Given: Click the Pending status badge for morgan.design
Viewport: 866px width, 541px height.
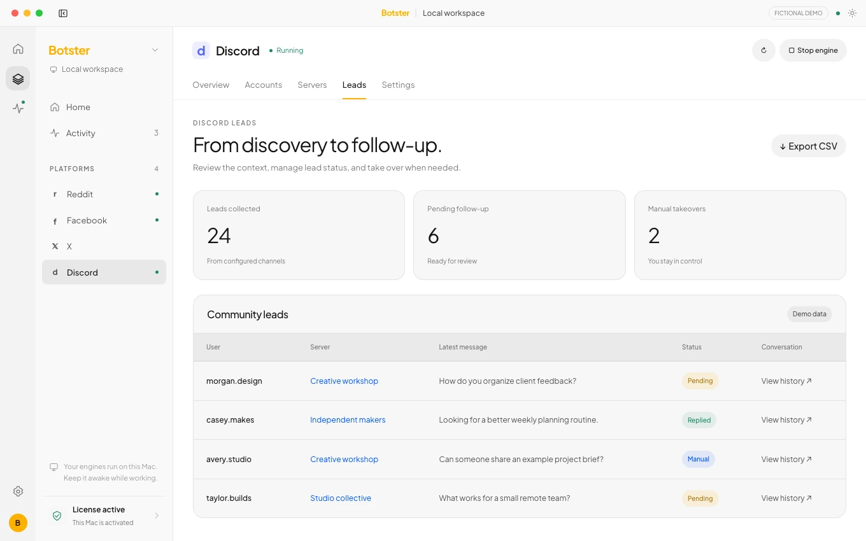Looking at the screenshot, I should click(700, 381).
